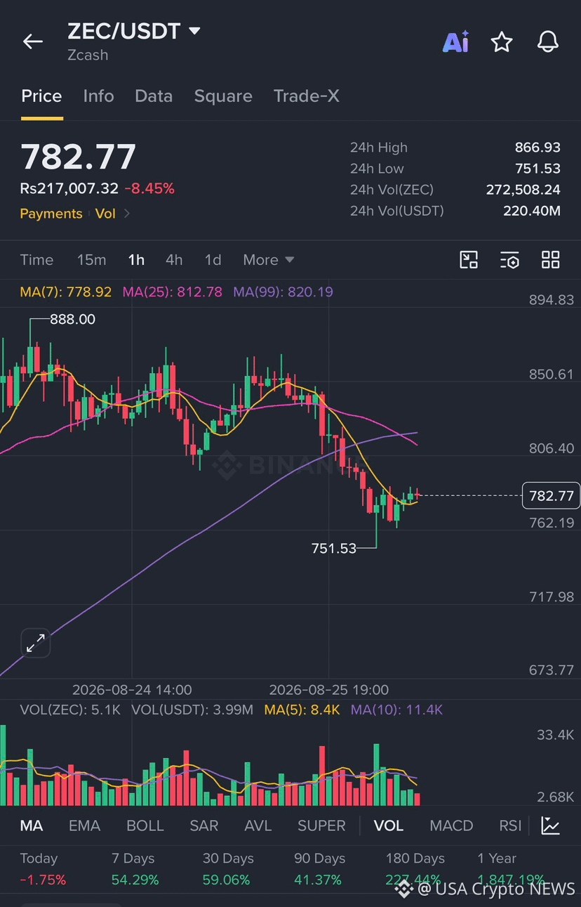This screenshot has height=907, width=581.
Task: Tap 24h Vol(USDT) value 220.40M
Action: click(x=532, y=211)
